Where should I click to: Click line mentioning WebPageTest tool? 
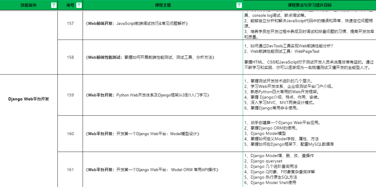(282, 51)
